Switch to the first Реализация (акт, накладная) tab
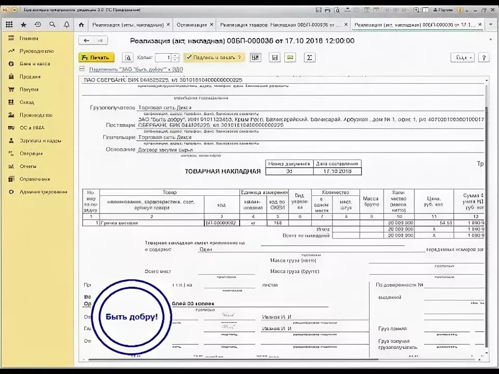This screenshot has height=374, width=499. pyautogui.click(x=128, y=24)
